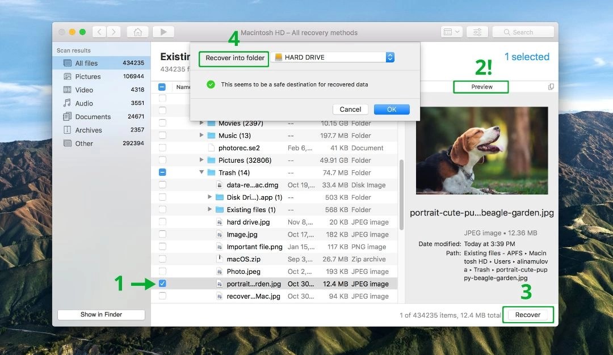Uncheck the portrait beagle jpg file
The width and height of the screenshot is (613, 355).
coord(163,283)
